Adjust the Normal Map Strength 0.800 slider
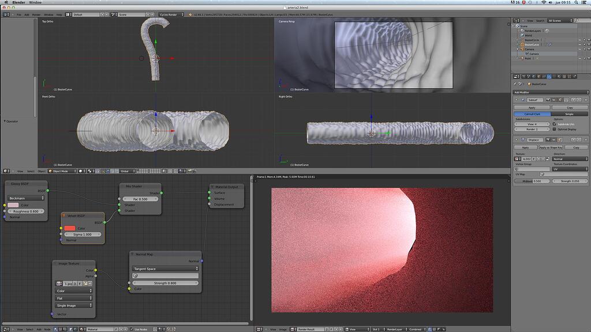The image size is (591, 332). coord(165,283)
